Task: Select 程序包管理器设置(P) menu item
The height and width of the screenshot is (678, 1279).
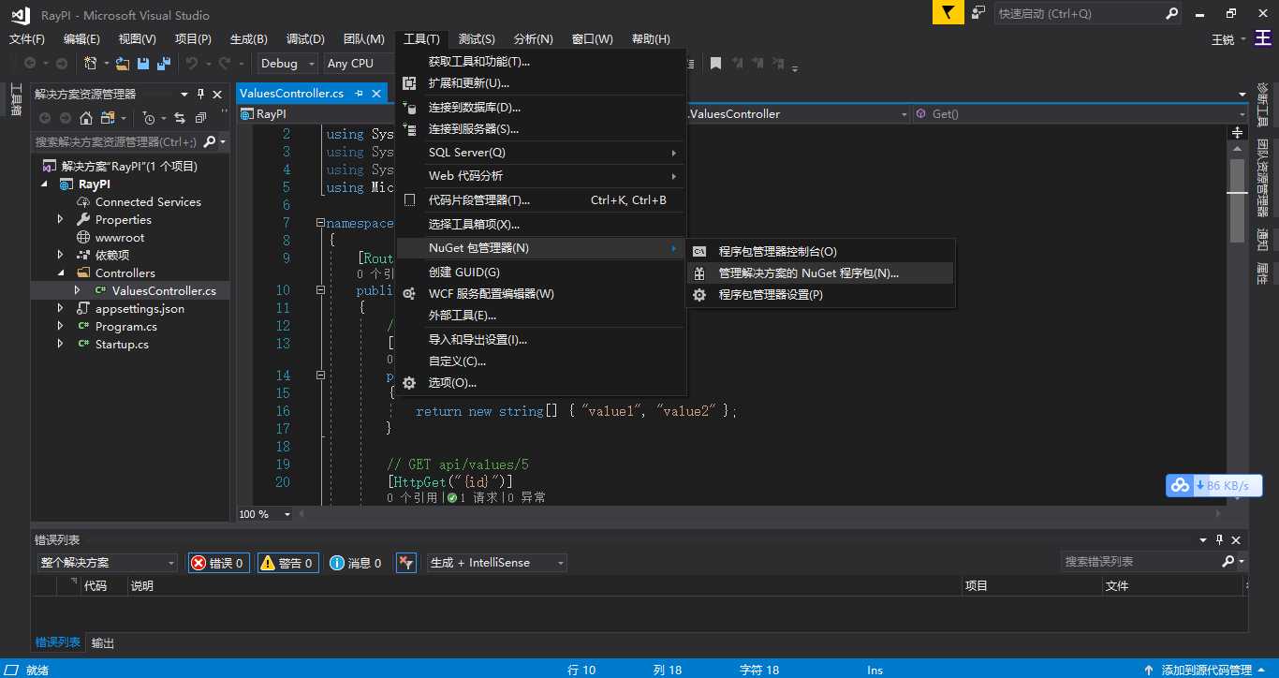Action: [x=820, y=294]
